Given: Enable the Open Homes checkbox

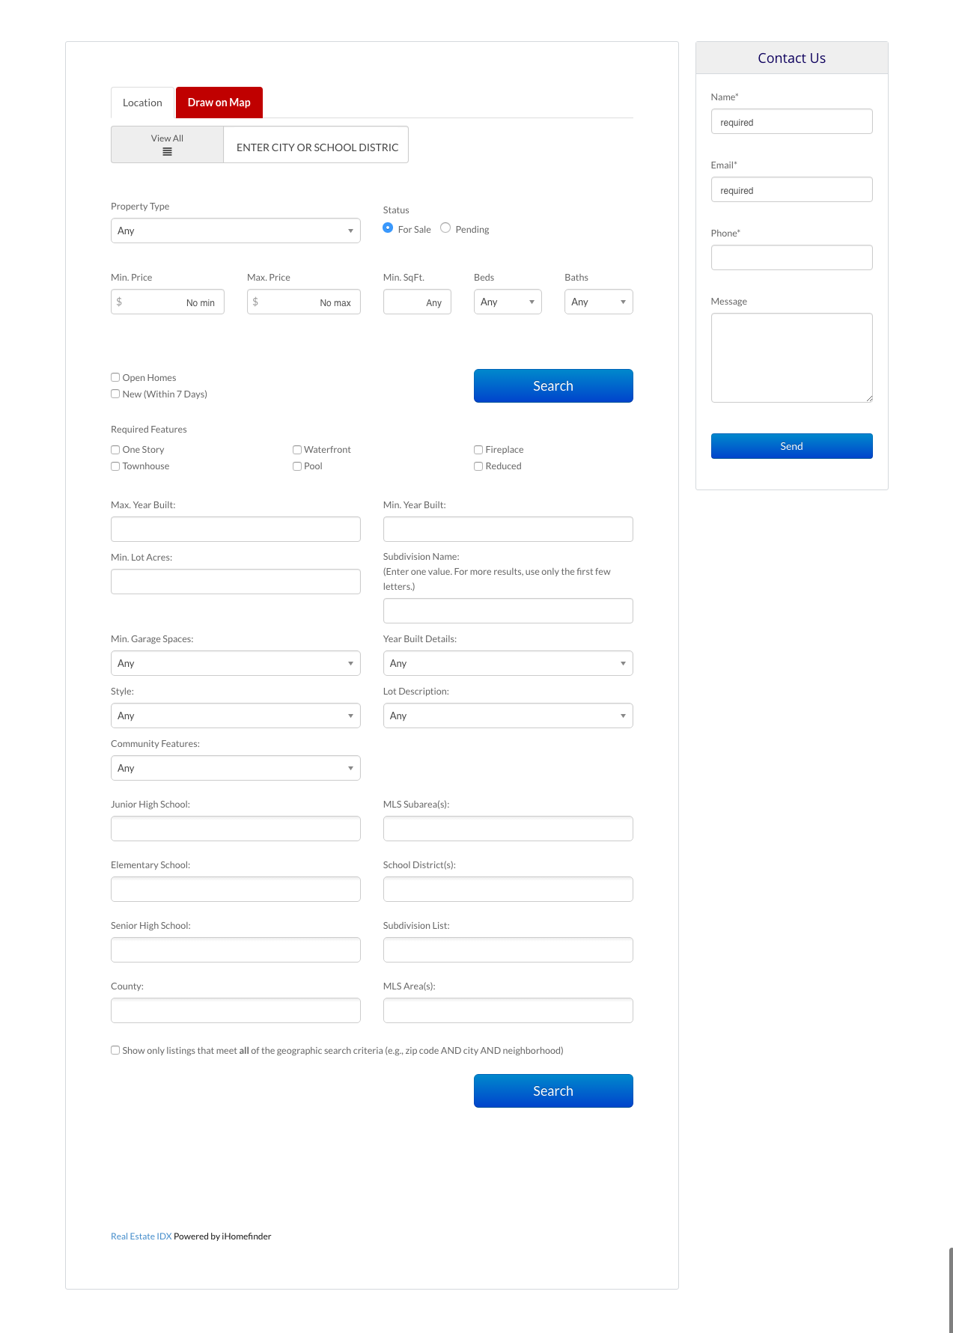Looking at the screenshot, I should click(115, 377).
